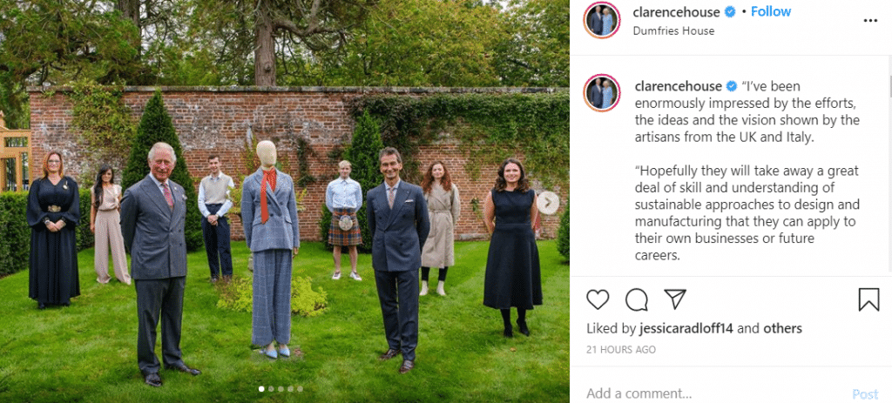This screenshot has height=403, width=892.
Task: Go to next photo with arrow
Action: [x=548, y=203]
